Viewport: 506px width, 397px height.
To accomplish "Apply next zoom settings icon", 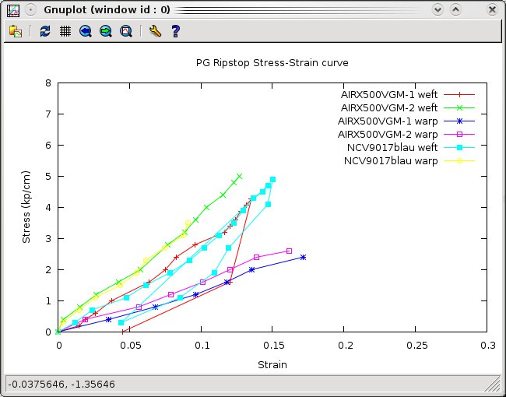I will coord(106,31).
